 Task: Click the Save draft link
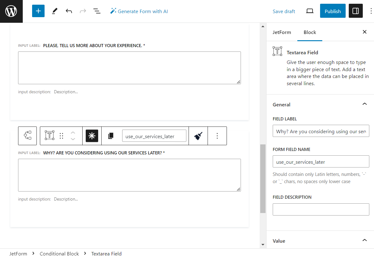click(284, 11)
